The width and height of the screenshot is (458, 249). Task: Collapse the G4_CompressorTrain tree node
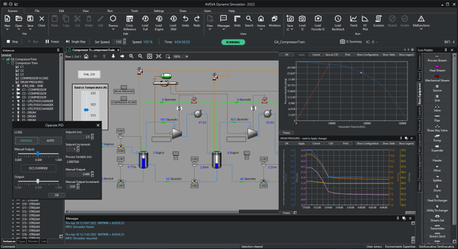point(4,59)
